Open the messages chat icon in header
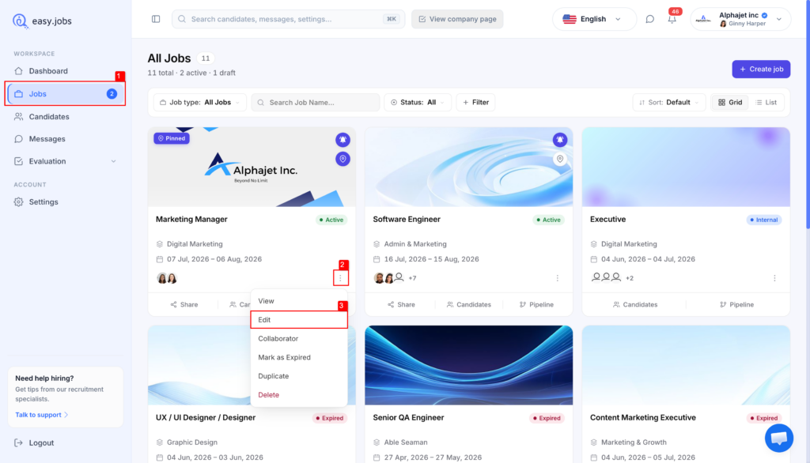 point(650,19)
